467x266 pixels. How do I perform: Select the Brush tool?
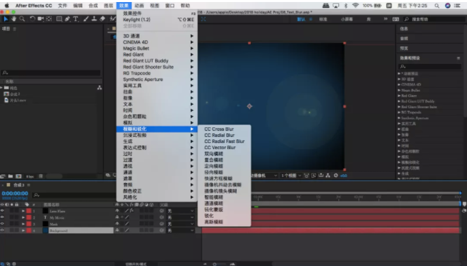[x=86, y=19]
